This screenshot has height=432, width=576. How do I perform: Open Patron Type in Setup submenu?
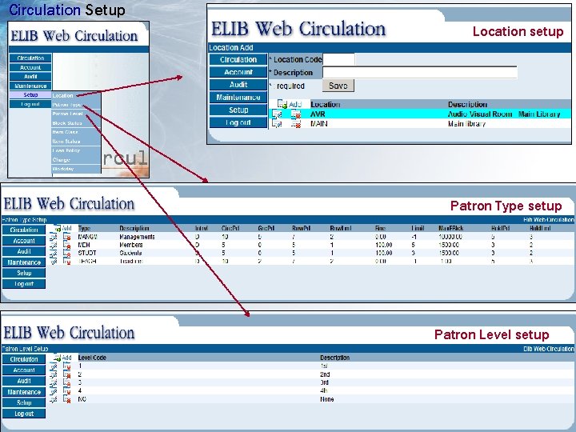(x=76, y=105)
